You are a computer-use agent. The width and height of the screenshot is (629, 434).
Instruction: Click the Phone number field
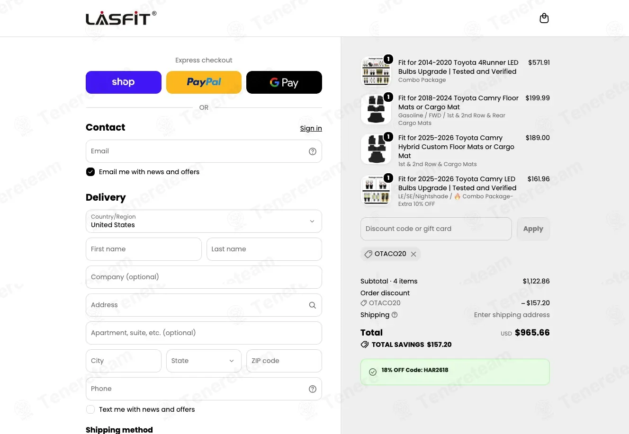[204, 389]
